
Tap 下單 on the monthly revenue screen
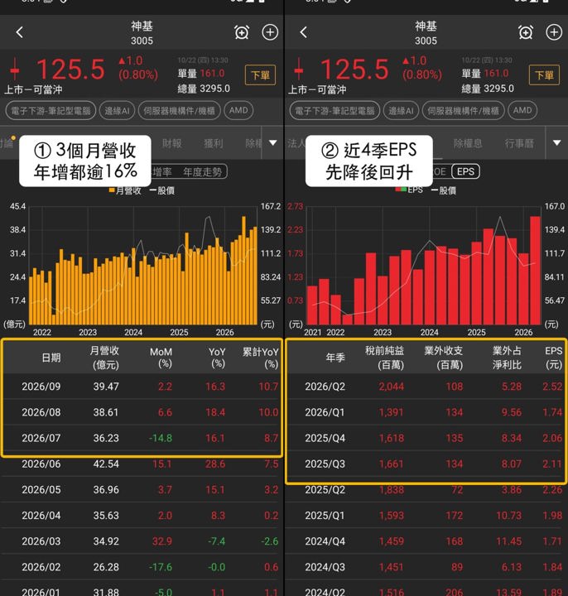click(x=261, y=74)
